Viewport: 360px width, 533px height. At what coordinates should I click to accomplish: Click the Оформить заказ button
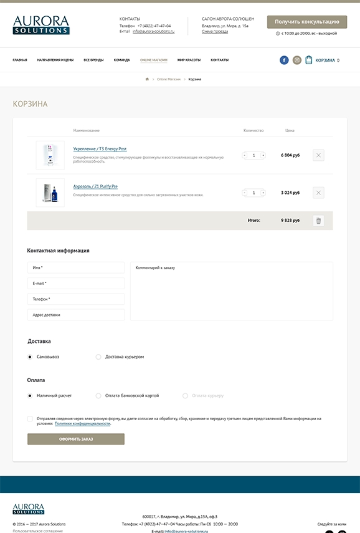[76, 439]
